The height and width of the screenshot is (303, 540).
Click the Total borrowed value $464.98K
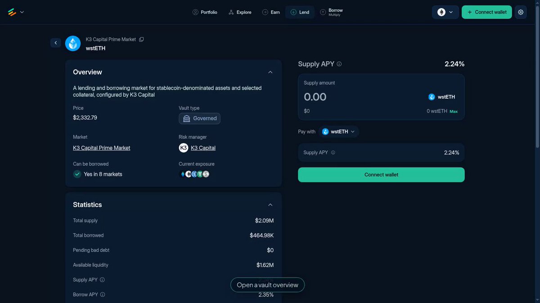[x=262, y=235]
